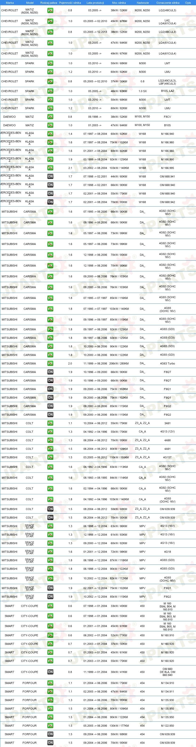Click diesel ON icon for City-Coupe 30kW / 41KM row

pyautogui.click(x=50, y=672)
